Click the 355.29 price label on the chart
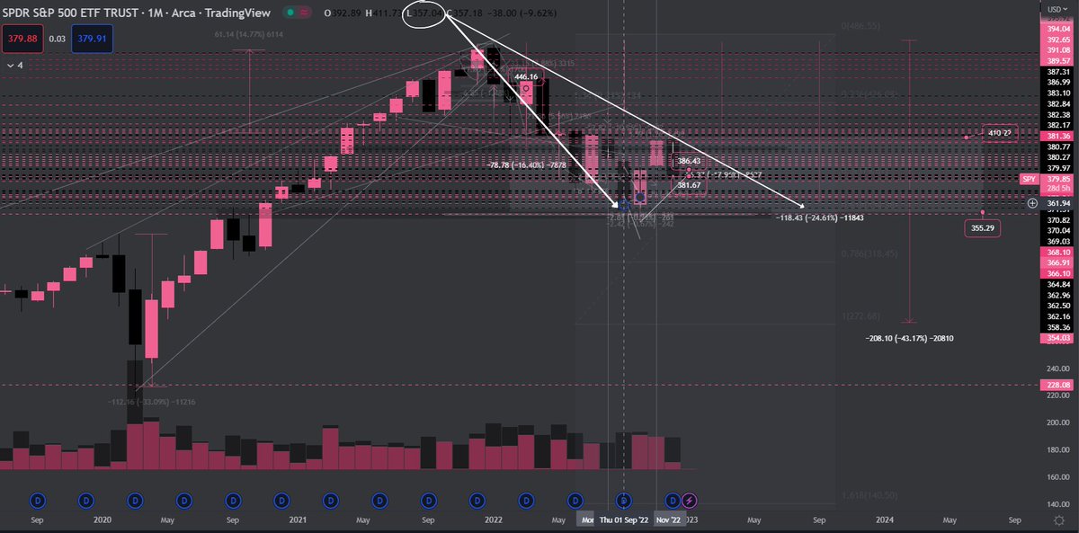Screen dimensions: 1079x533 point(981,228)
